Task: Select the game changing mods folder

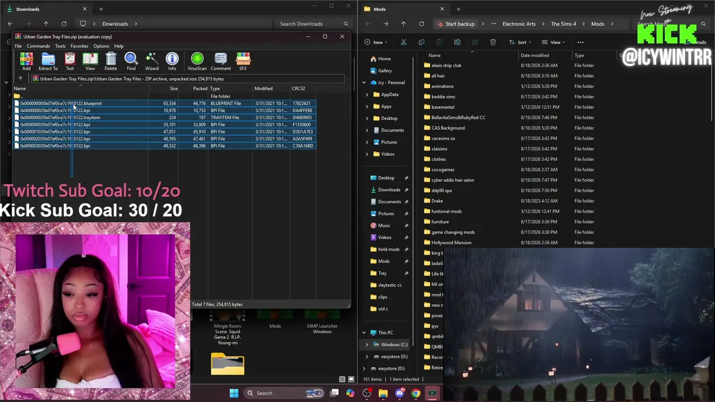Action: (x=453, y=232)
